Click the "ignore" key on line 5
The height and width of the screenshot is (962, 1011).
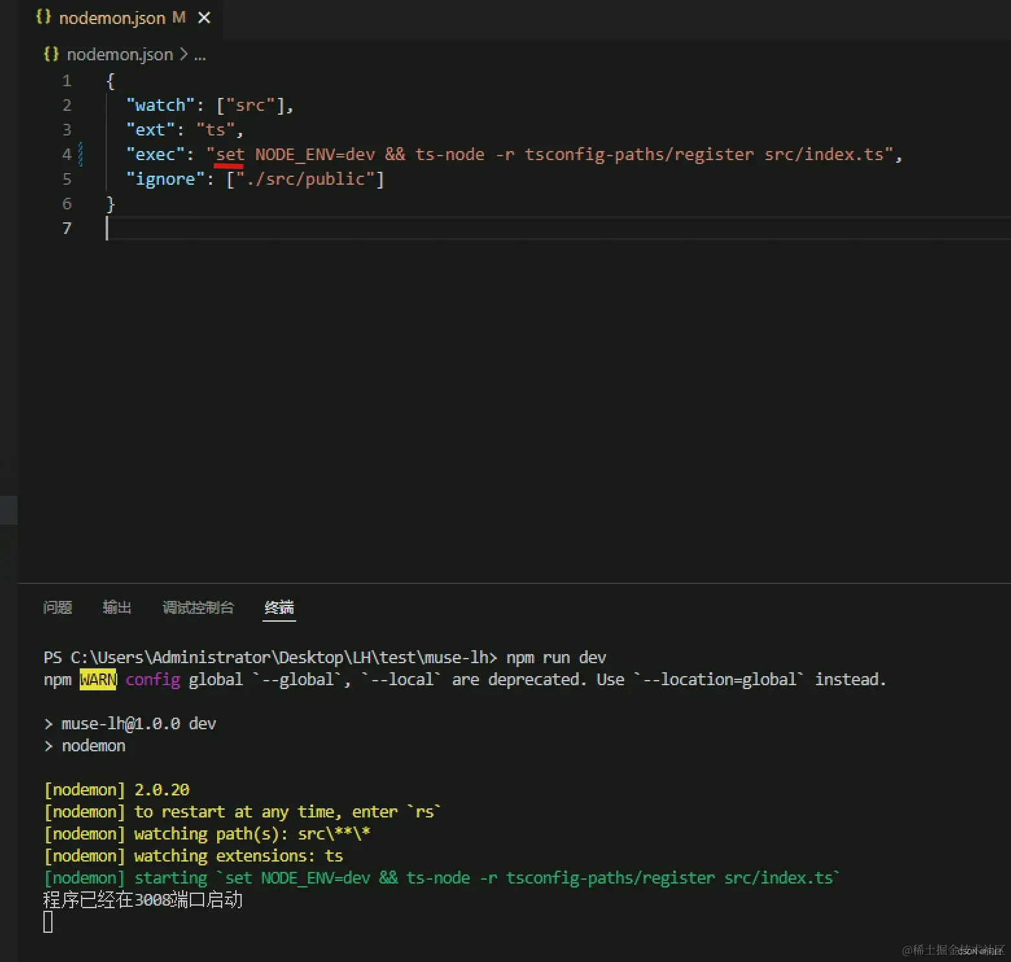pos(165,180)
